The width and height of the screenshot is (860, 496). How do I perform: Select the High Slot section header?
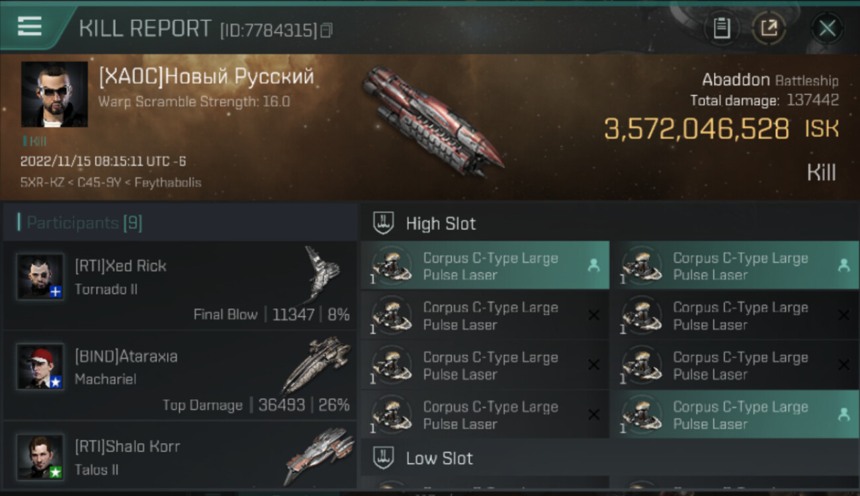click(x=610, y=224)
